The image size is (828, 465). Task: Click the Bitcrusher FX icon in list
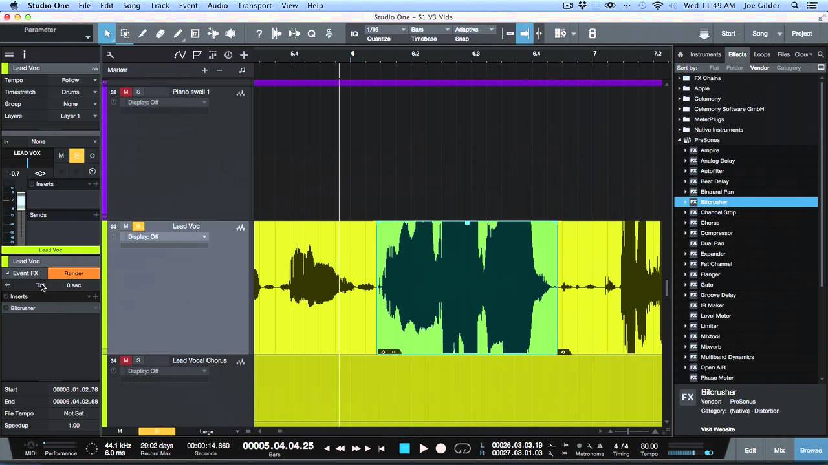pyautogui.click(x=693, y=202)
